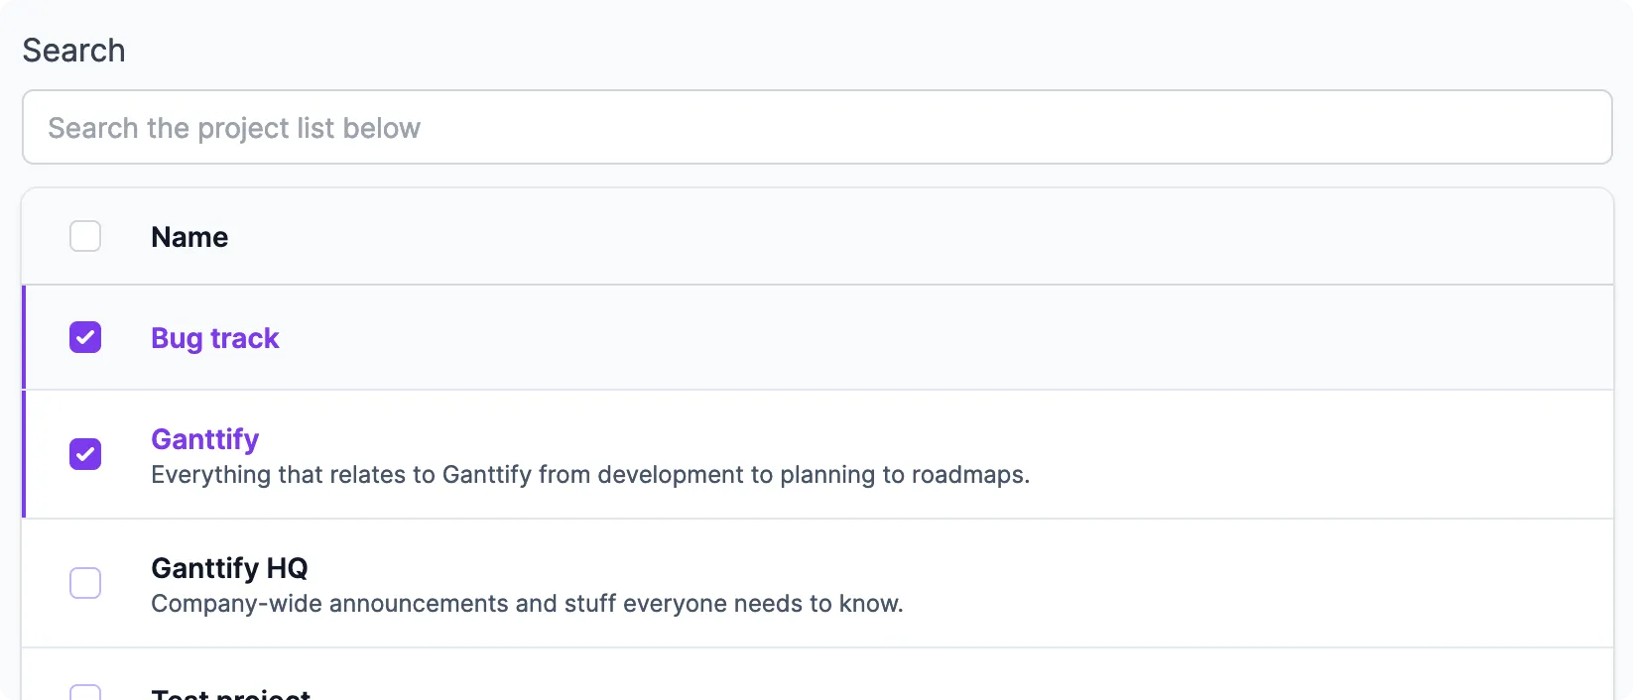Open the Test project
The width and height of the screenshot is (1633, 700).
(230, 692)
